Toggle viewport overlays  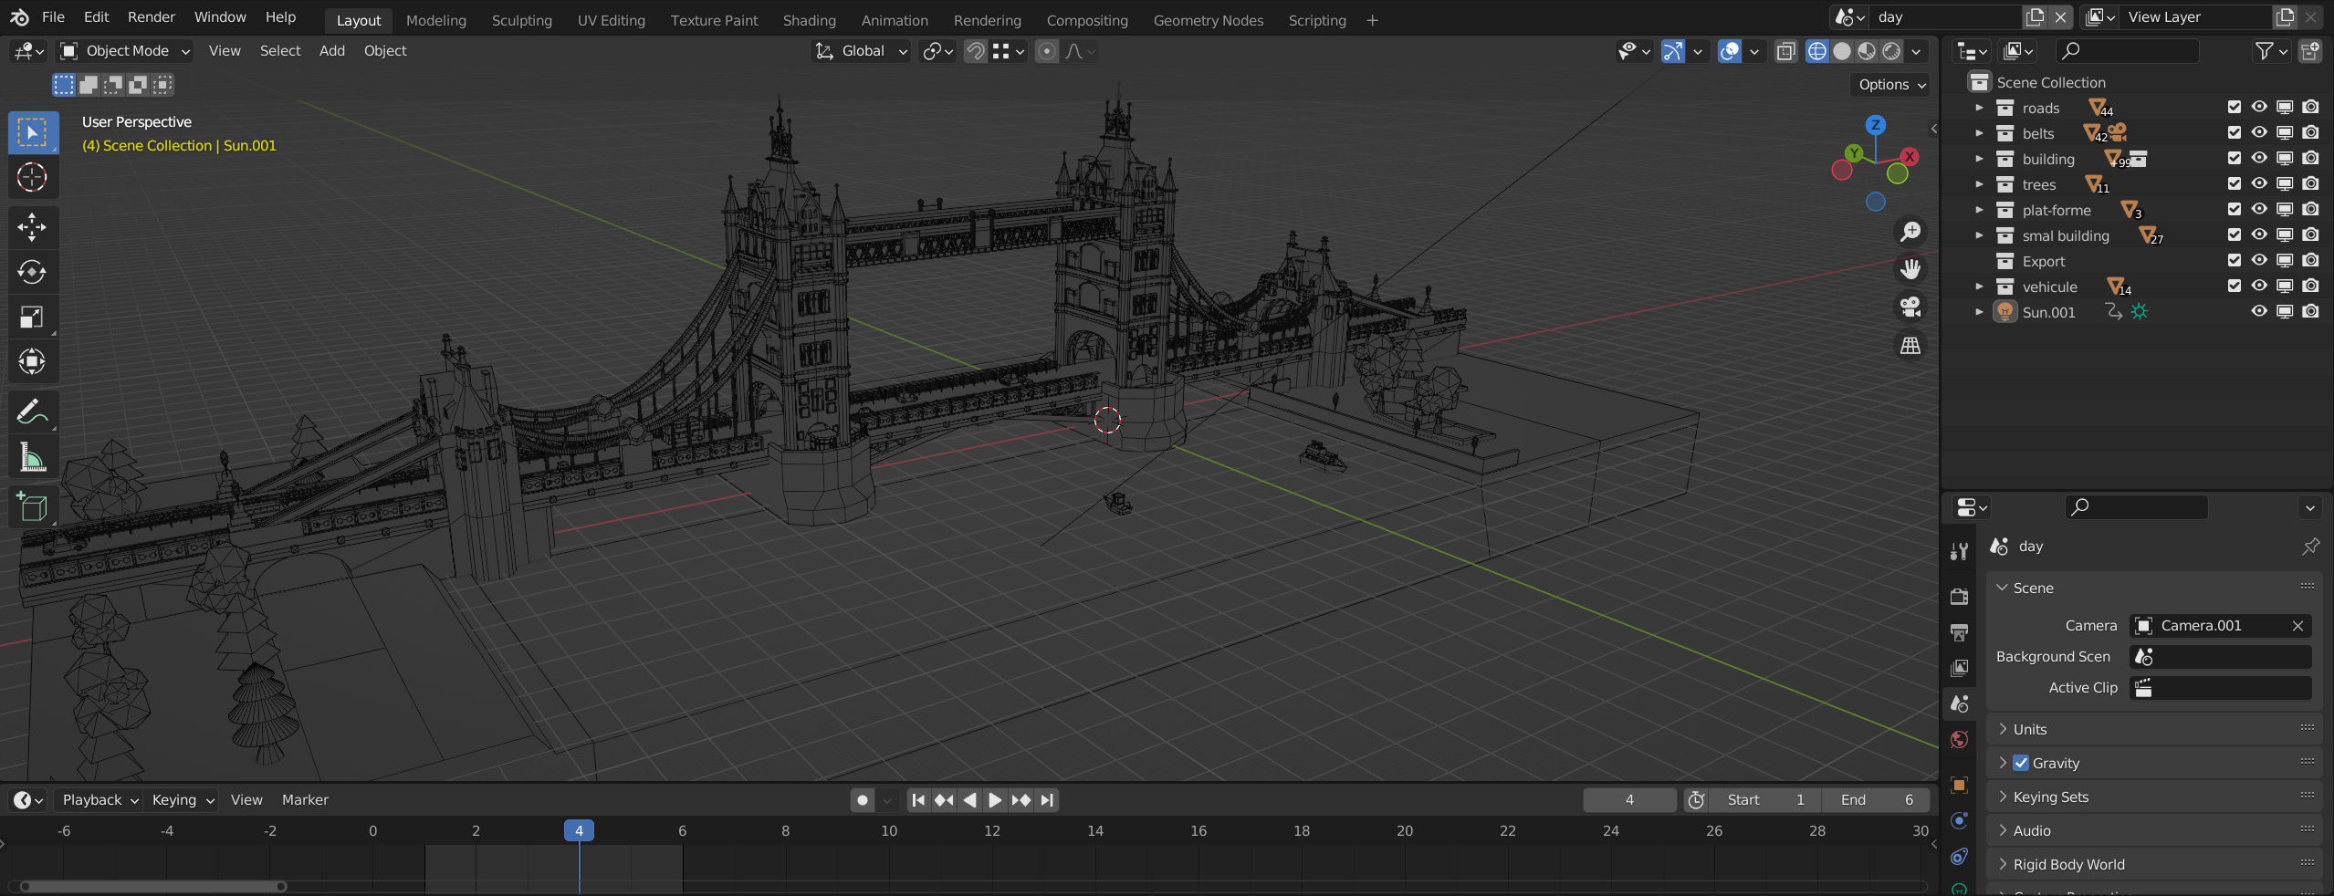pyautogui.click(x=1730, y=51)
